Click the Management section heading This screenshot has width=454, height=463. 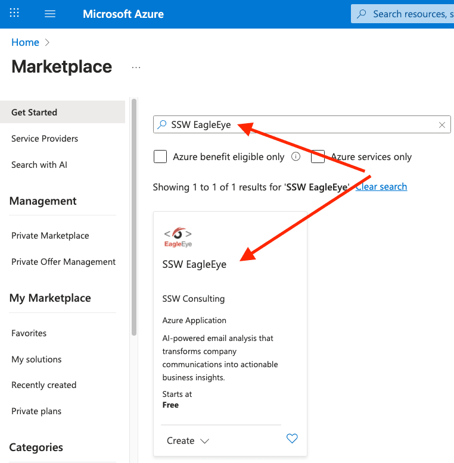point(43,201)
